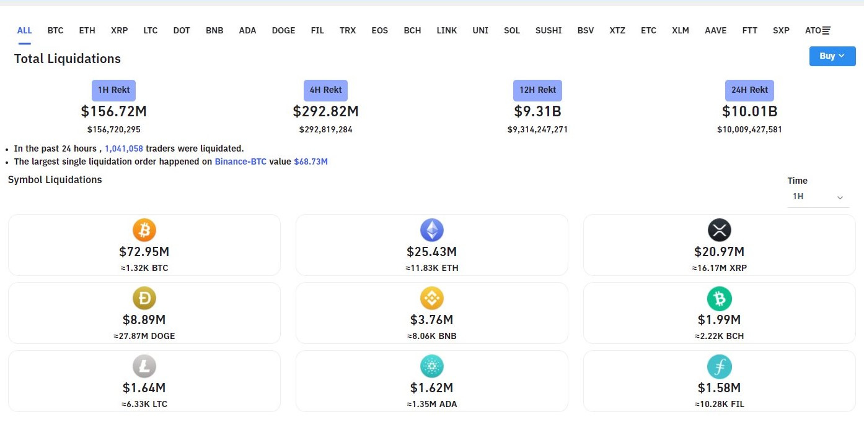Click the 1H Rekt button
The width and height of the screenshot is (864, 425).
coord(114,90)
